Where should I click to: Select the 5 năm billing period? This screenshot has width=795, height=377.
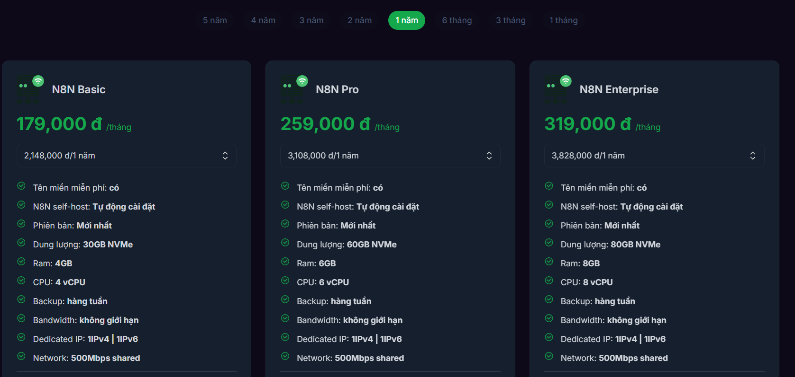tap(215, 20)
